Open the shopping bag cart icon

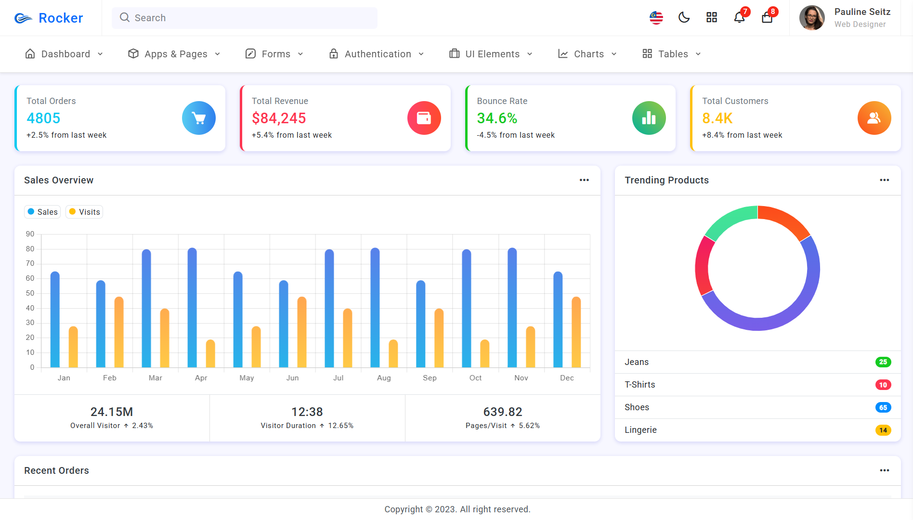[x=767, y=18]
